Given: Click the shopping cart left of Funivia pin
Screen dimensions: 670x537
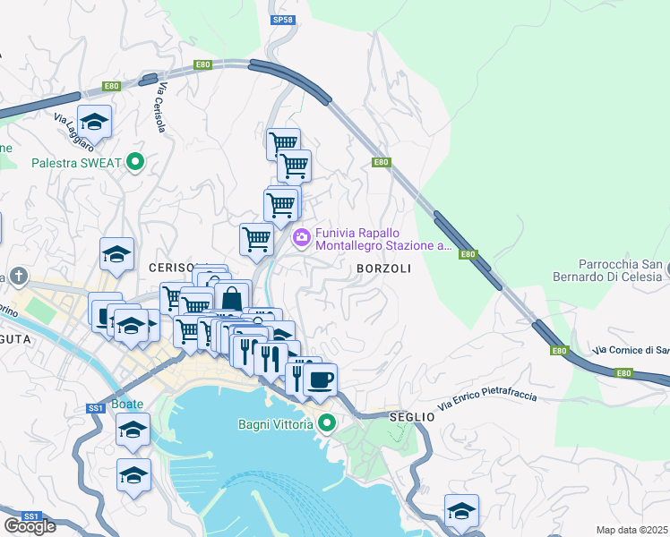Looking at the screenshot, I should click(256, 241).
